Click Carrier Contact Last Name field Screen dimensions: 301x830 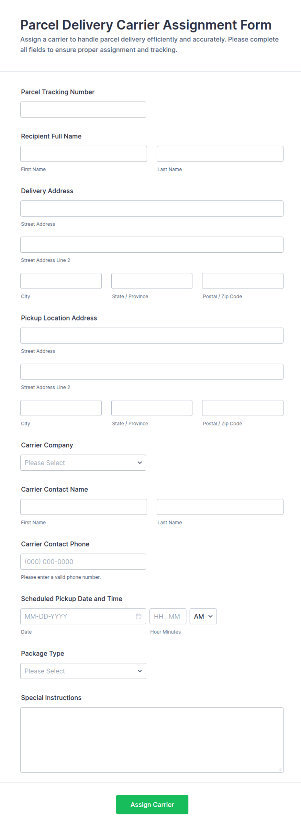click(x=220, y=507)
